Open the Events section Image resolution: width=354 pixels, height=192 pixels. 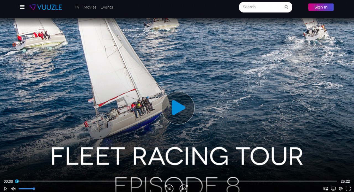click(x=107, y=7)
